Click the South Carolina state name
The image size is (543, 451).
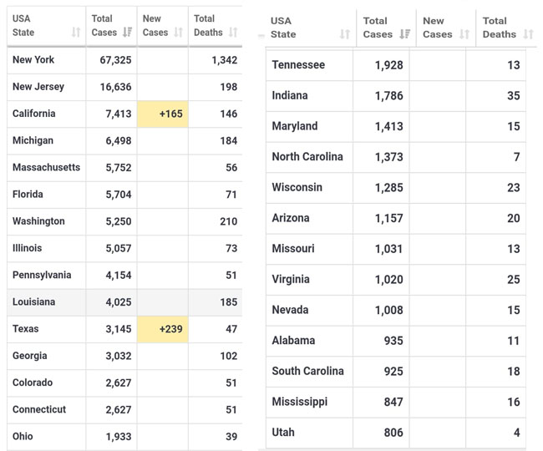307,371
